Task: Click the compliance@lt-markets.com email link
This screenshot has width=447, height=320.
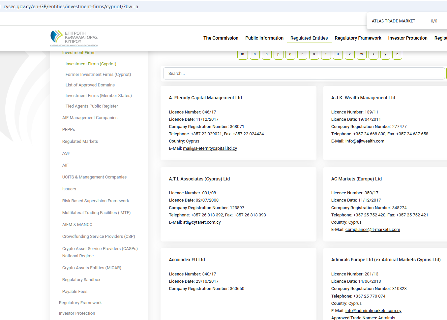Action: (372, 230)
